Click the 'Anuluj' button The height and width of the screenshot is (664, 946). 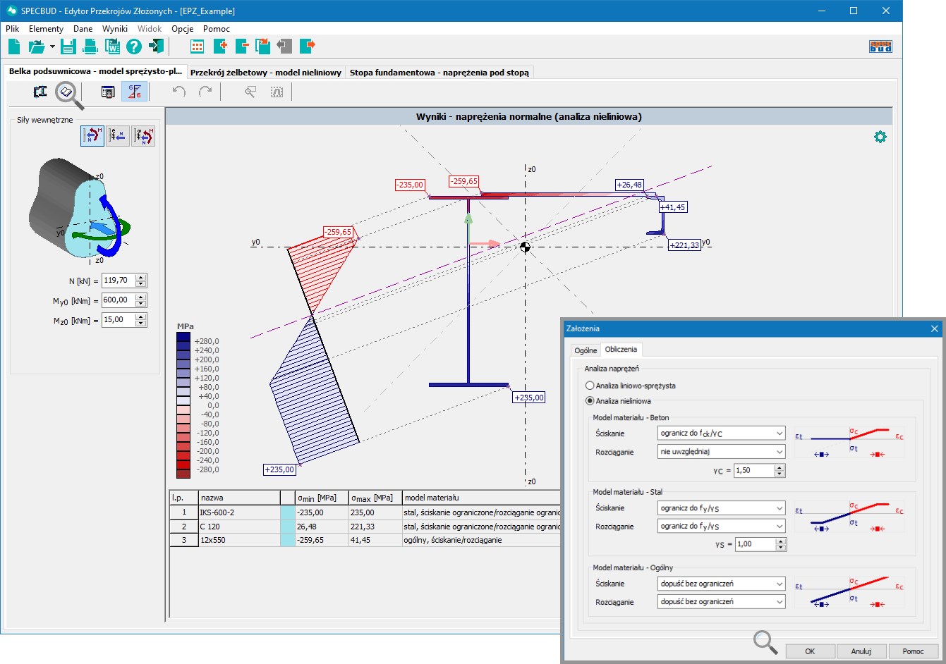(x=861, y=651)
